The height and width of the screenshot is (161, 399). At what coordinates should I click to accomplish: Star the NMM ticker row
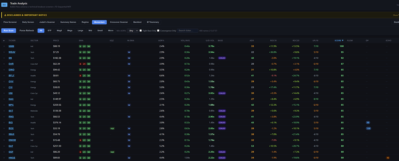[4, 46]
